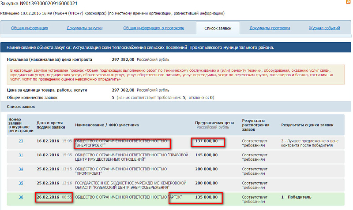Open winning application number 36 link
The image size is (353, 210).
[x=21, y=197]
